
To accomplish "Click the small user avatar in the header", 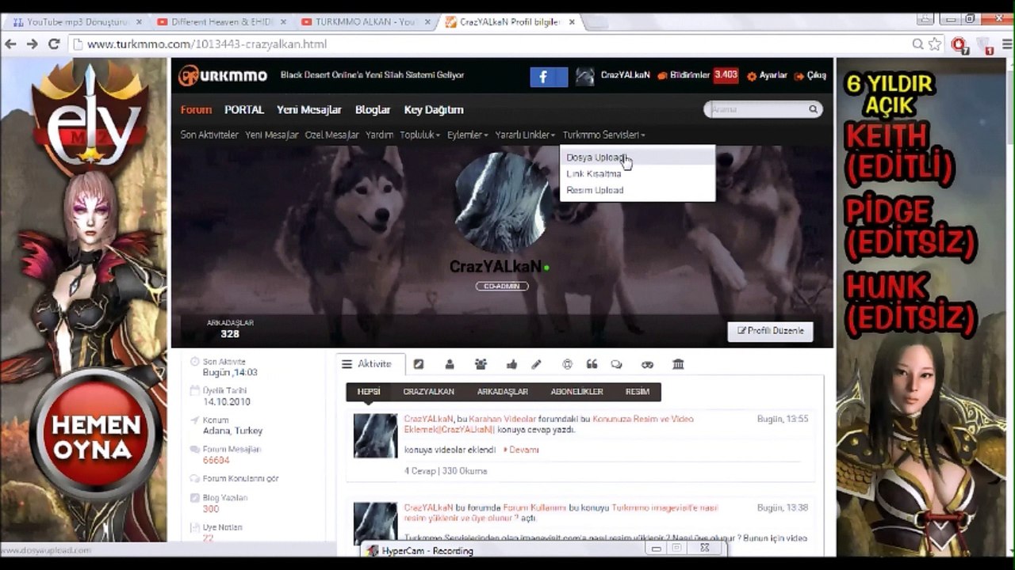I will pyautogui.click(x=585, y=76).
